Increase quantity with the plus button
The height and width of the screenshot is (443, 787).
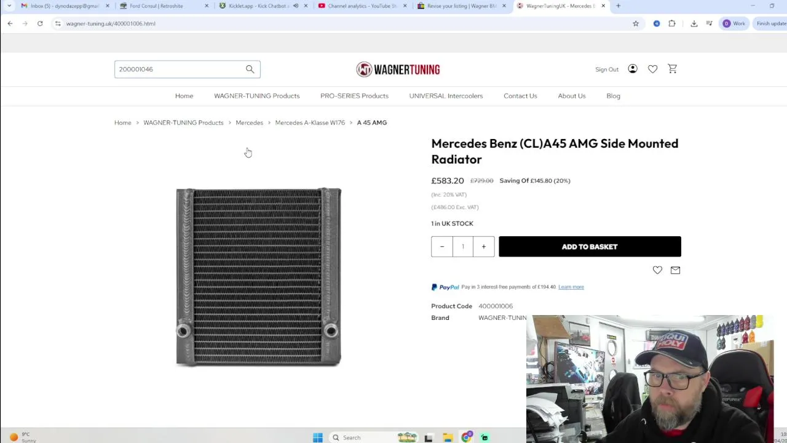484,247
